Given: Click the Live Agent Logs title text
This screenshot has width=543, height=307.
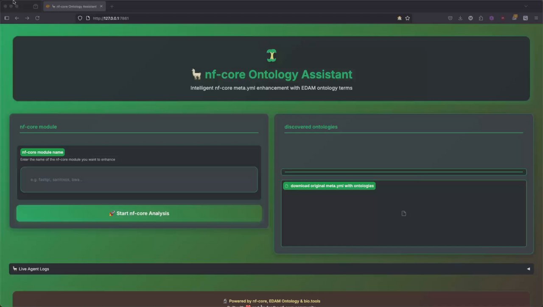Looking at the screenshot, I should pos(34,269).
